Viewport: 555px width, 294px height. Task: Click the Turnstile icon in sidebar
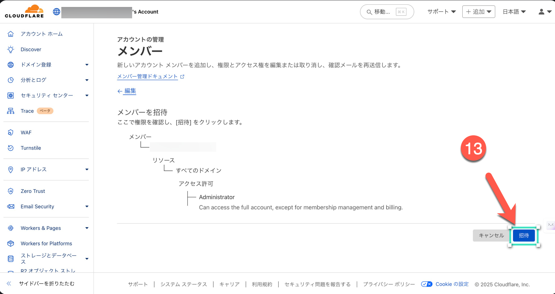[x=11, y=148]
